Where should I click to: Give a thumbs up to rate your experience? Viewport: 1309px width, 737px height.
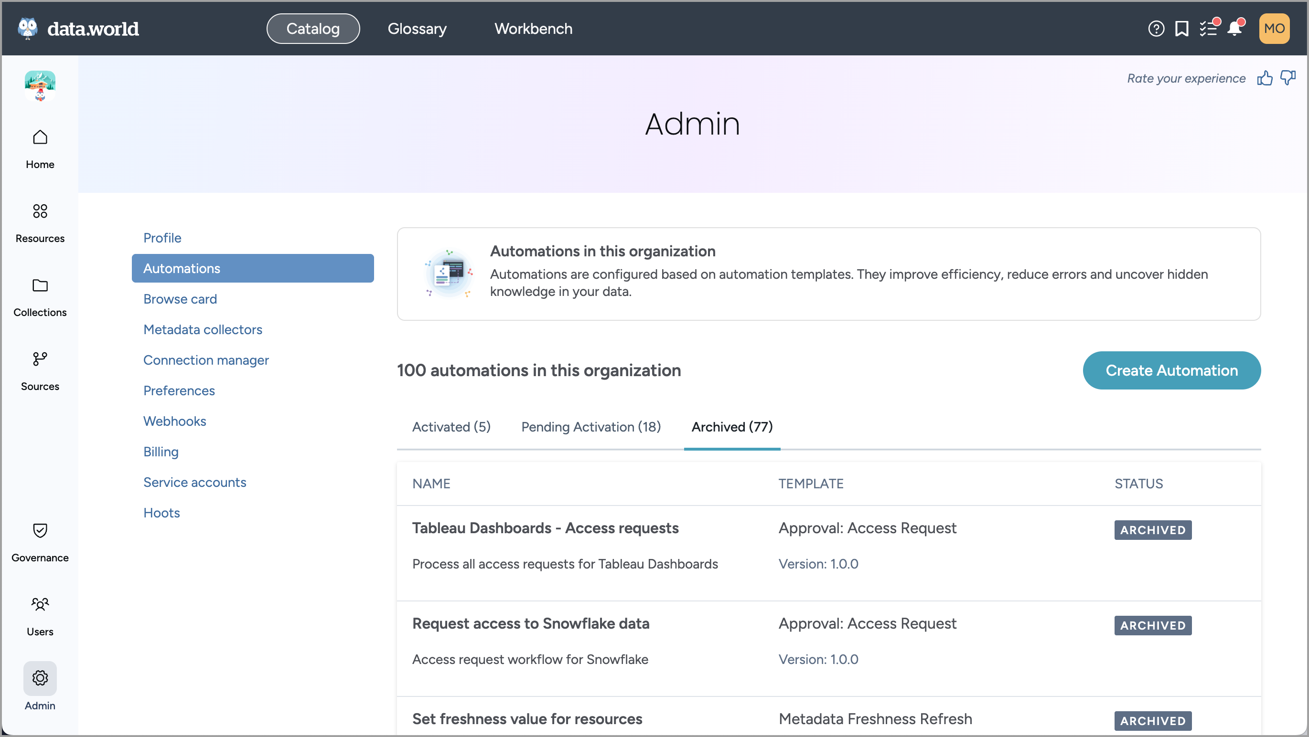coord(1265,78)
